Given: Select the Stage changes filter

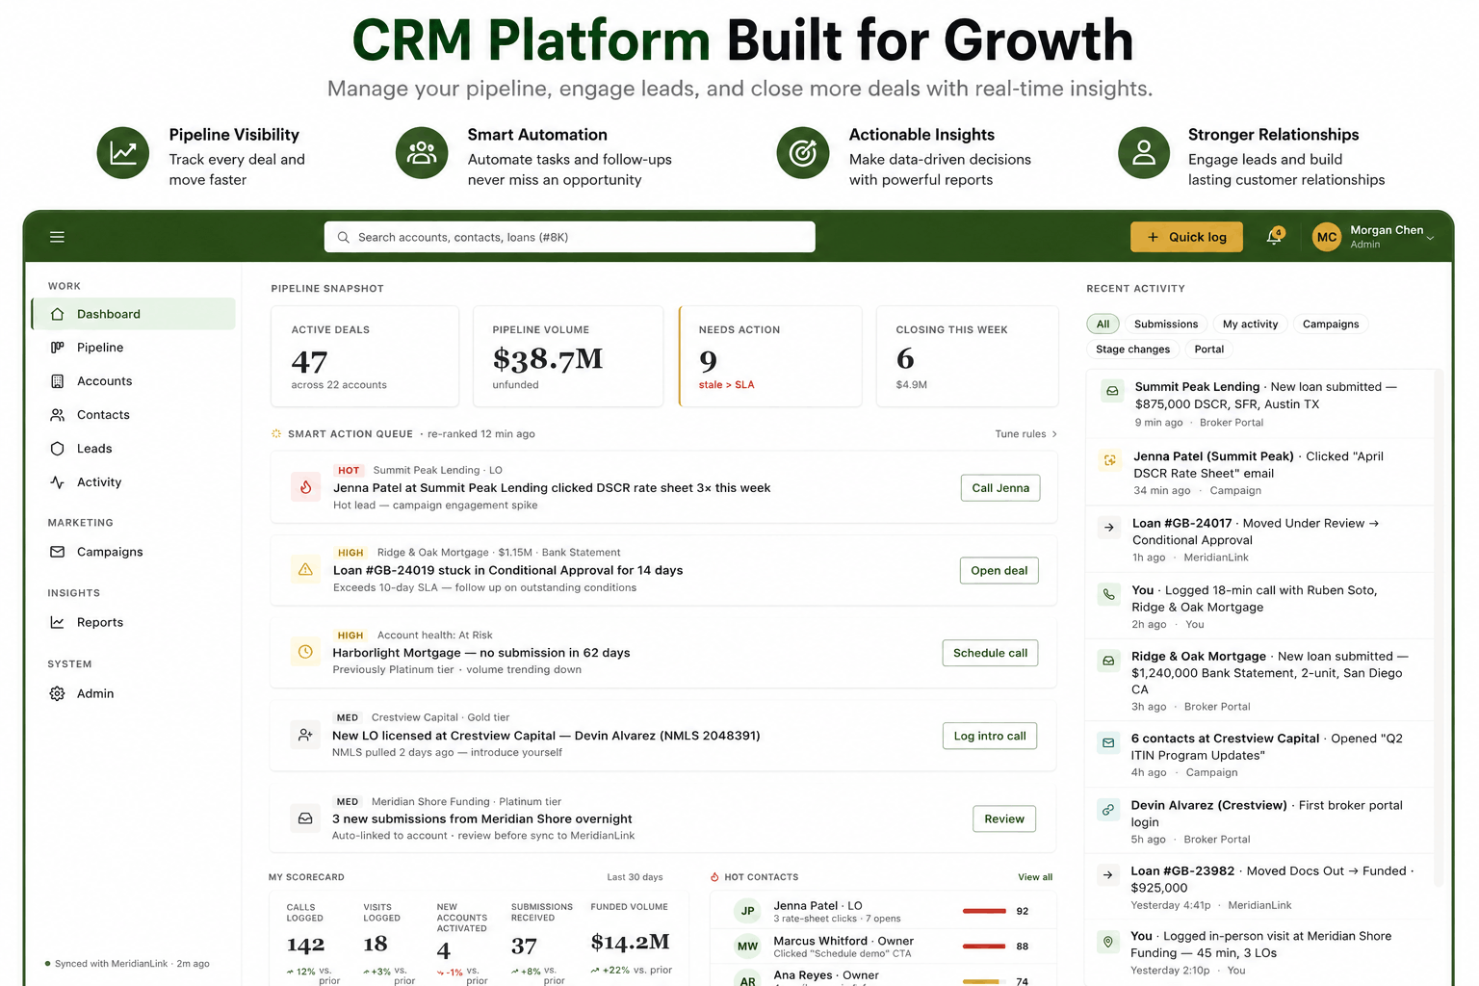Looking at the screenshot, I should pos(1133,350).
